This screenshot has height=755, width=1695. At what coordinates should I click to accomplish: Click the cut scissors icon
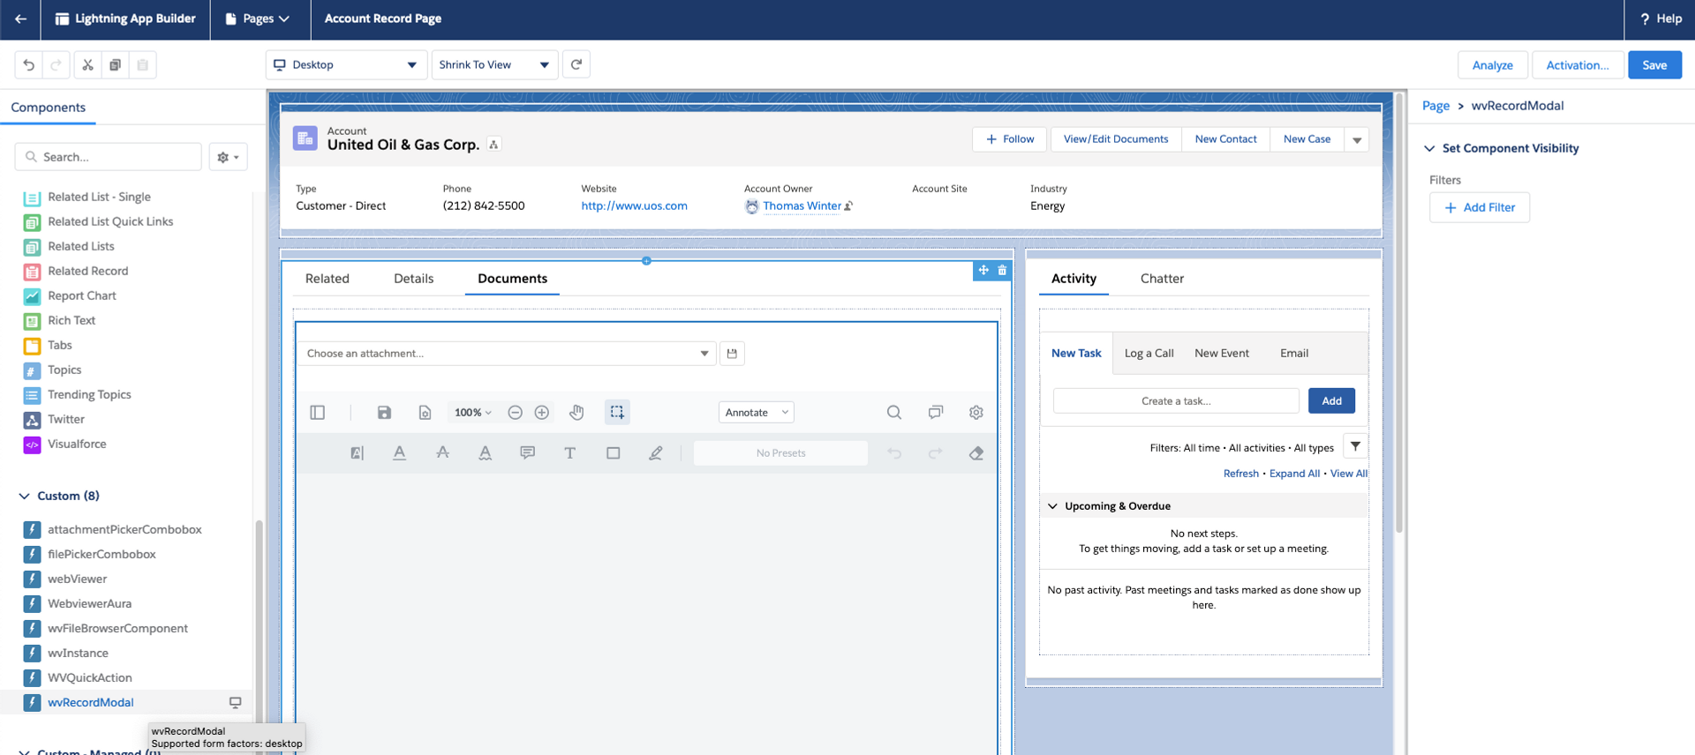87,64
